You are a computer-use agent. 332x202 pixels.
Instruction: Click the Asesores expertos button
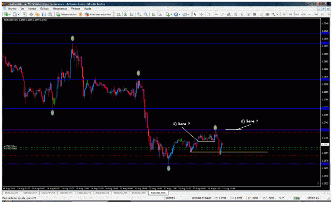click(x=98, y=14)
